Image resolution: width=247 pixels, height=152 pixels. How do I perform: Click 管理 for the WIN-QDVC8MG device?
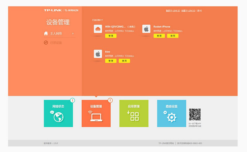coord(111,36)
